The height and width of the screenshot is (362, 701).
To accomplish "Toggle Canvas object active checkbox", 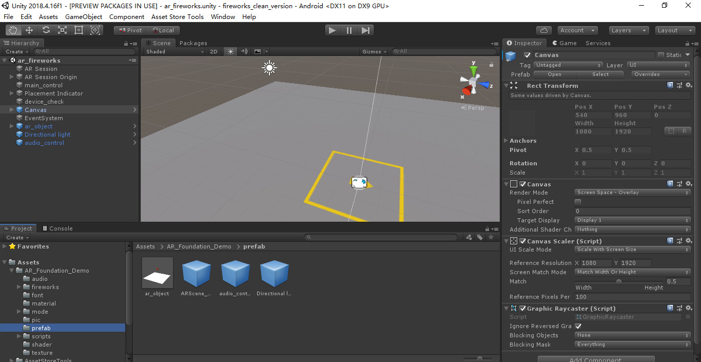I will click(527, 55).
